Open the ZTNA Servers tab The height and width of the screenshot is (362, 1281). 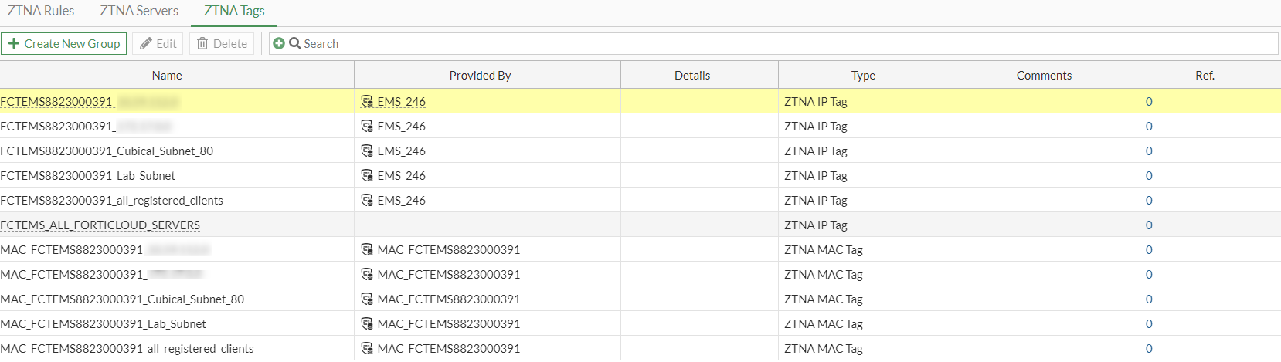[x=139, y=11]
